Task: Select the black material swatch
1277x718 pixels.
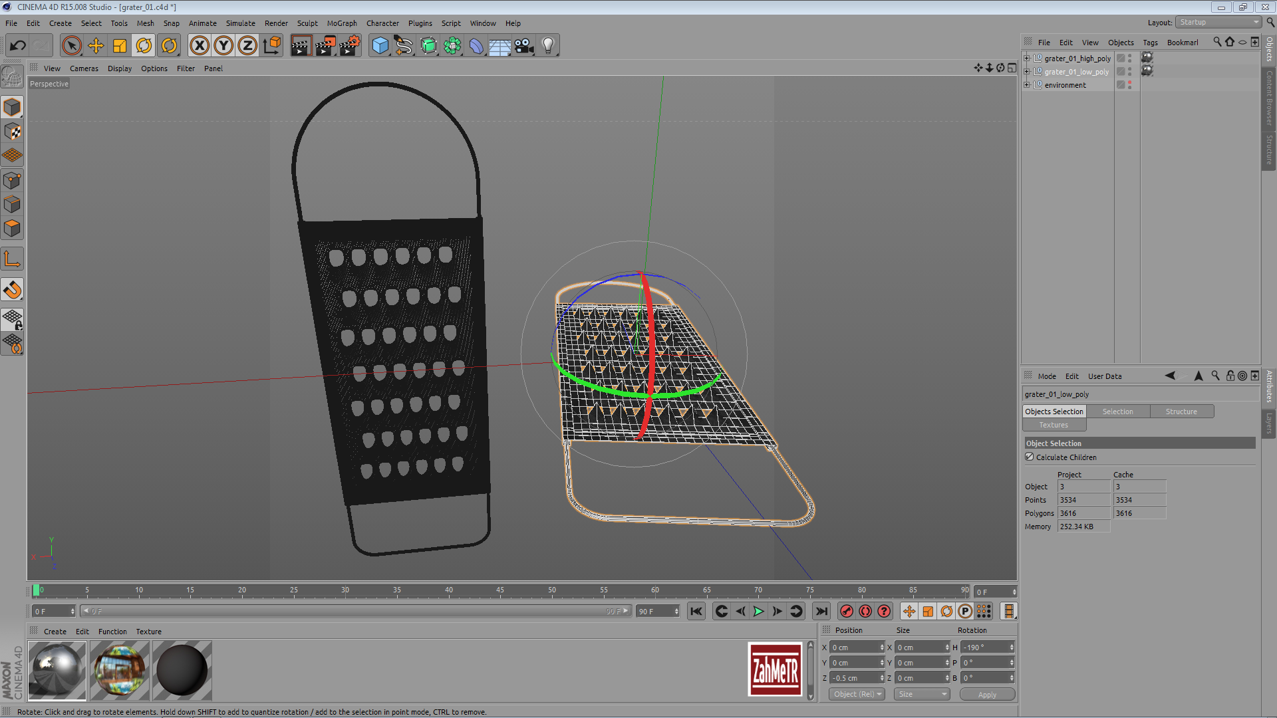Action: pyautogui.click(x=182, y=670)
